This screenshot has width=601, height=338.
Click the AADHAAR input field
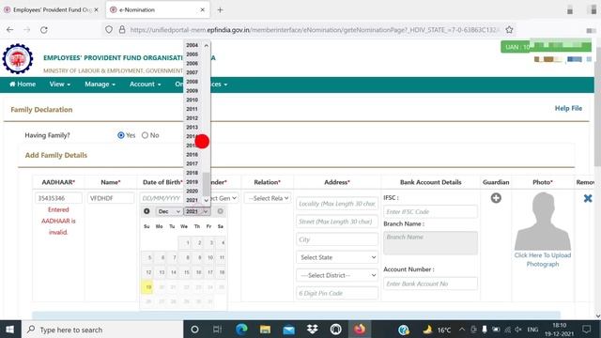point(58,198)
